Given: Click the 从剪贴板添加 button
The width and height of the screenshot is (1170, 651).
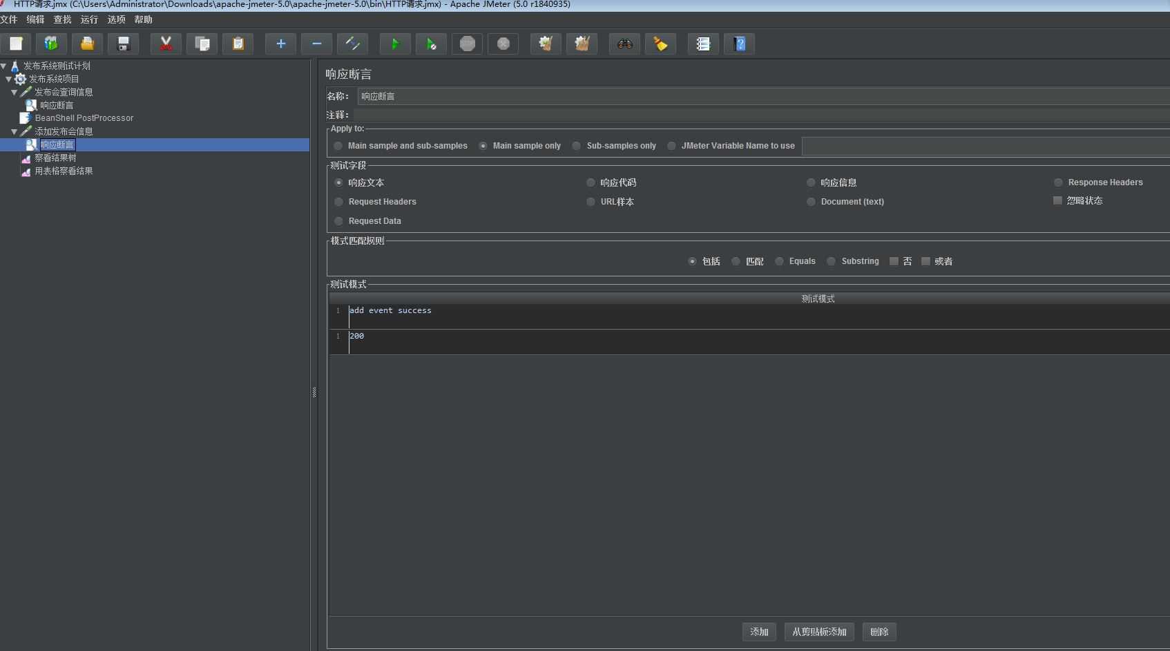Looking at the screenshot, I should (819, 632).
